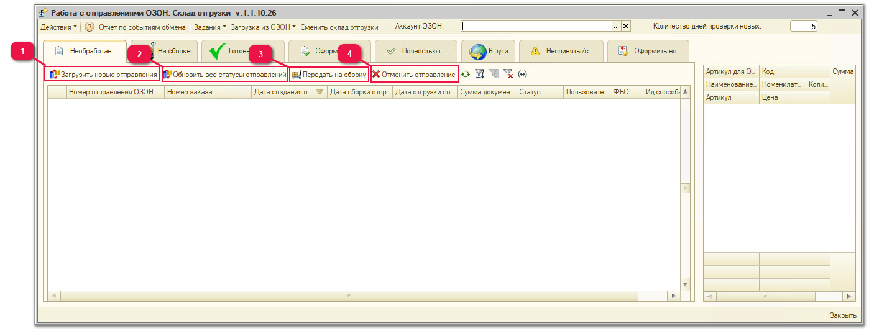
Task: Click the help question mark icon
Action: click(90, 27)
